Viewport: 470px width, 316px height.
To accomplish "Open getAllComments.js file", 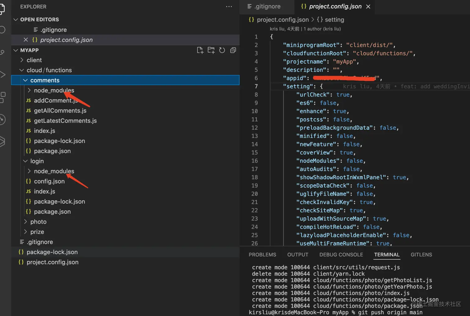I will click(60, 111).
